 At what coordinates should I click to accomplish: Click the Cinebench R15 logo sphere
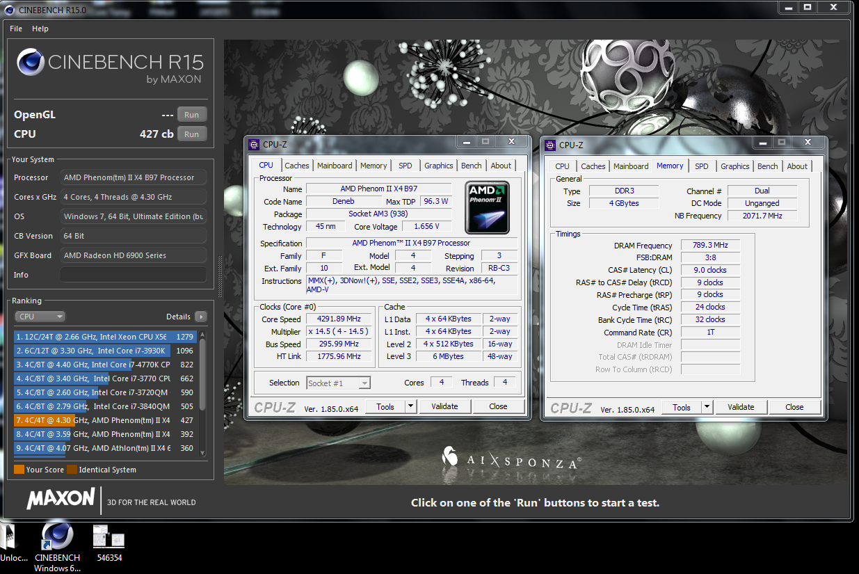coord(30,63)
